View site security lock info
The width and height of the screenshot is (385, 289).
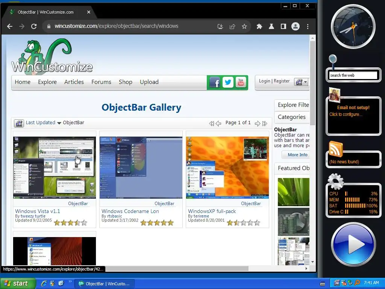[49, 26]
